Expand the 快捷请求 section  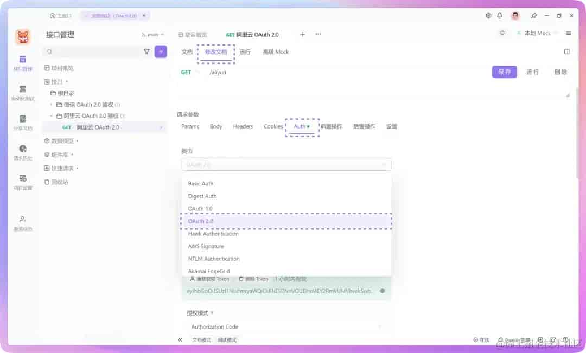[78, 168]
